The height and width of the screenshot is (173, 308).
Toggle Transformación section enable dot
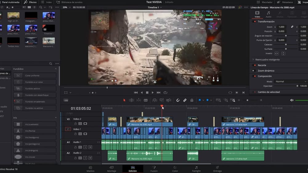tap(255, 22)
